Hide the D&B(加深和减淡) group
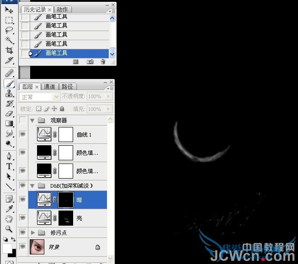This screenshot has height=264, width=298. [x=22, y=185]
